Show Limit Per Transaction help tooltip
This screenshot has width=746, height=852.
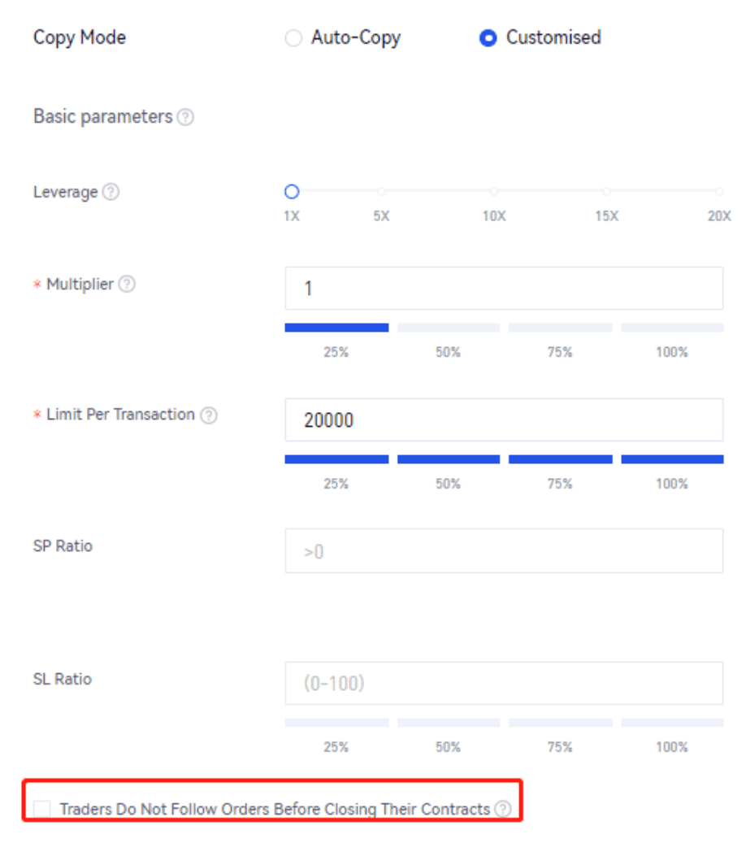click(209, 415)
